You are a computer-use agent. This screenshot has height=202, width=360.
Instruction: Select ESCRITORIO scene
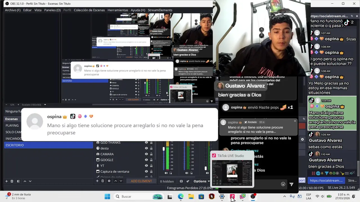point(49,145)
